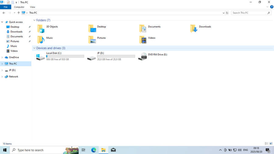Expand the OneDrive tree node
The width and height of the screenshot is (274, 154).
pos(2,57)
